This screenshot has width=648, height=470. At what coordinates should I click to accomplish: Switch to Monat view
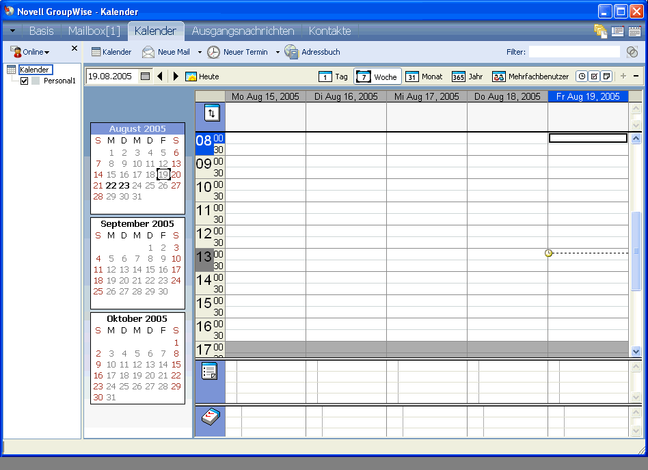click(x=422, y=76)
